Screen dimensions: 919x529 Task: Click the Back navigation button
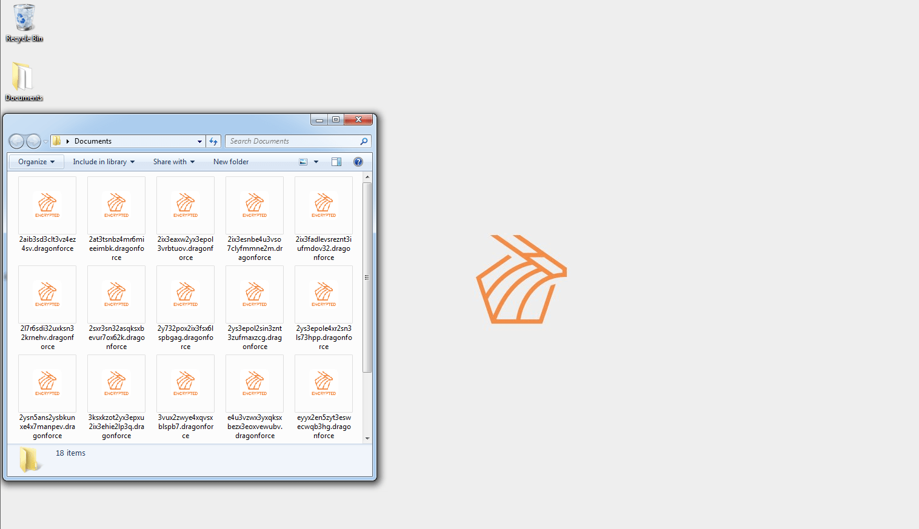pos(16,141)
